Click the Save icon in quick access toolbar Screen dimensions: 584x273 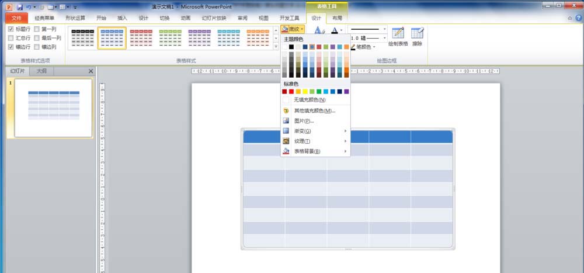pos(20,6)
